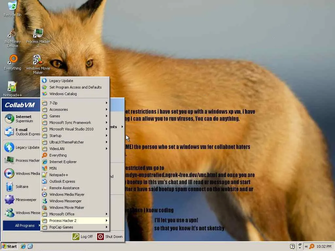Expand Microsoft Sync Framework folder
This screenshot has height=251, width=335.
pyautogui.click(x=75, y=123)
